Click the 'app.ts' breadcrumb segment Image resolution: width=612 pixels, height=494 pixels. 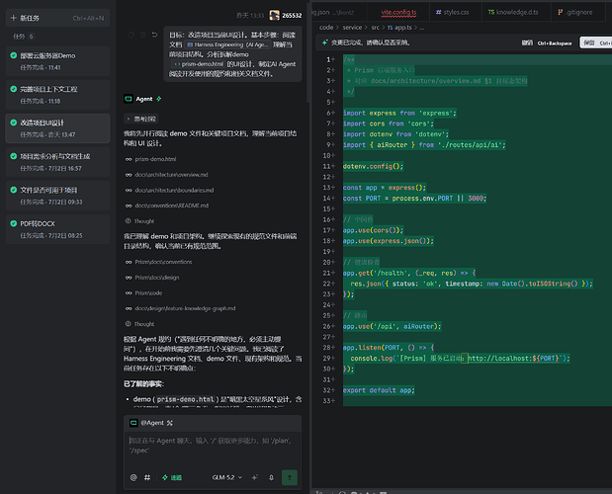399,28
